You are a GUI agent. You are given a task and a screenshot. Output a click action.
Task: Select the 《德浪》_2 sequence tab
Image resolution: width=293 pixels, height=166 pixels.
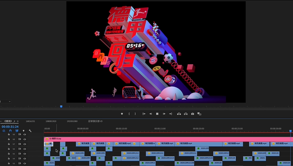click(x=10, y=121)
